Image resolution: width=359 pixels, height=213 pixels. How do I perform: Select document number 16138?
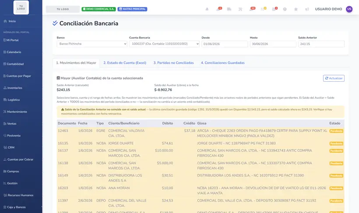(x=63, y=163)
